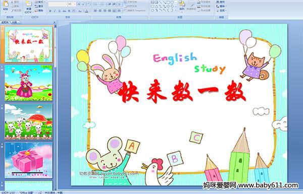The height and width of the screenshot is (194, 303).
Task: Open the character spacing AV icon
Action: click(74, 11)
